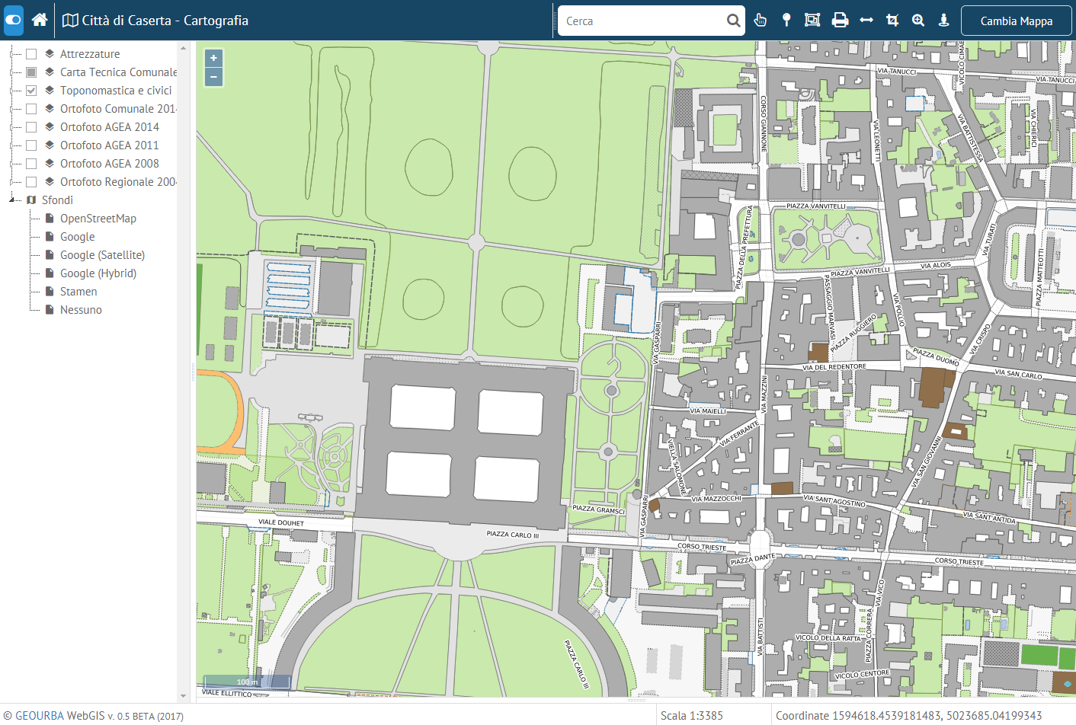Select Google (Hybrid) background
This screenshot has width=1076, height=725.
coord(98,273)
